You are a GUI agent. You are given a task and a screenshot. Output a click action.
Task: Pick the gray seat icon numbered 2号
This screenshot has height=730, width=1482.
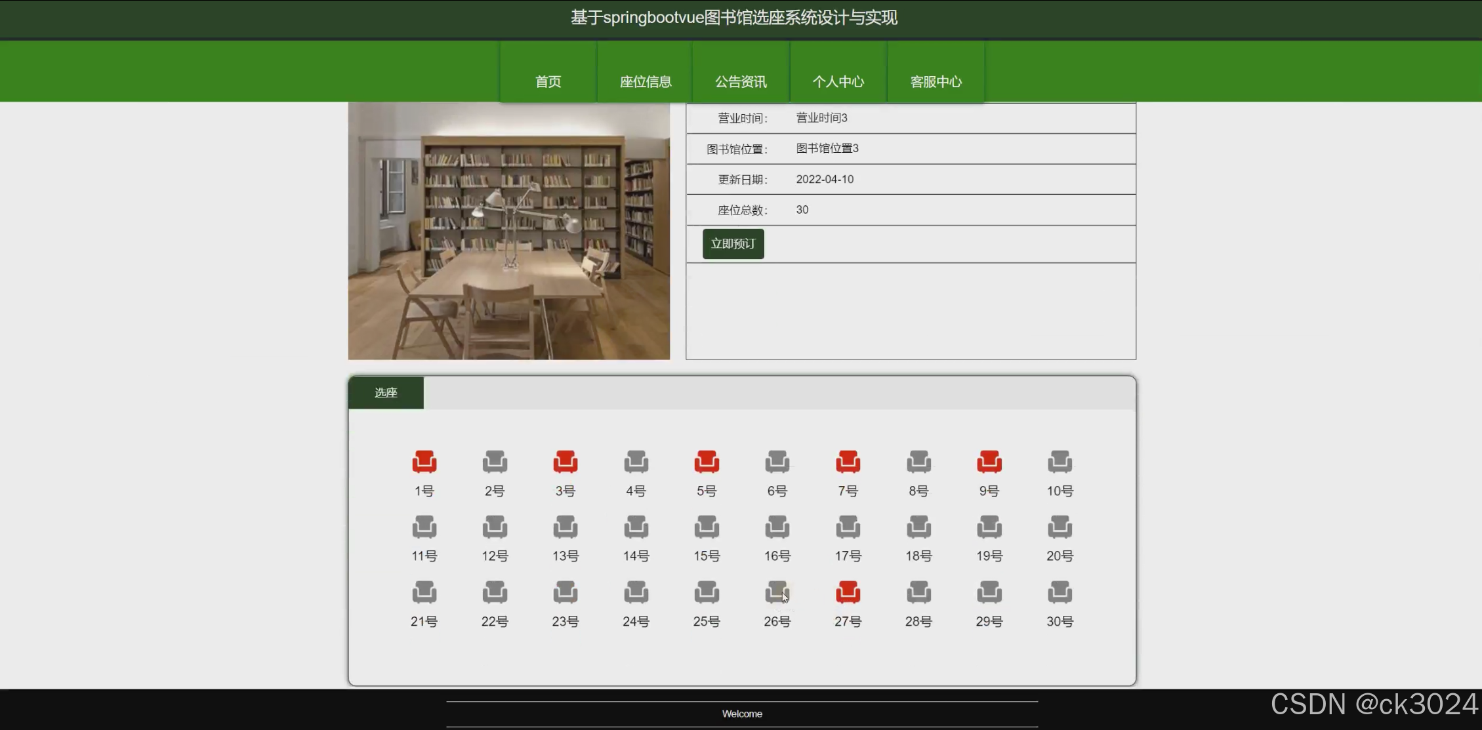coord(495,462)
